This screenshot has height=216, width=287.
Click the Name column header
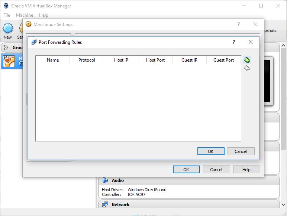coord(53,60)
